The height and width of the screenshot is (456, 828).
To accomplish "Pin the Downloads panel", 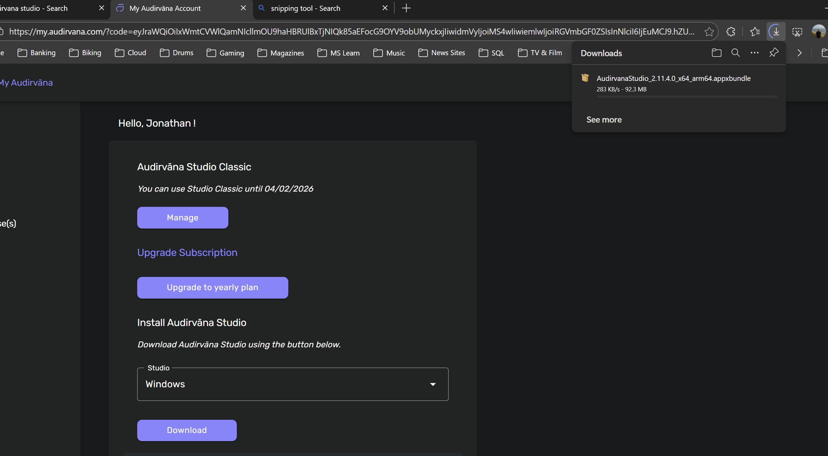I will click(774, 53).
